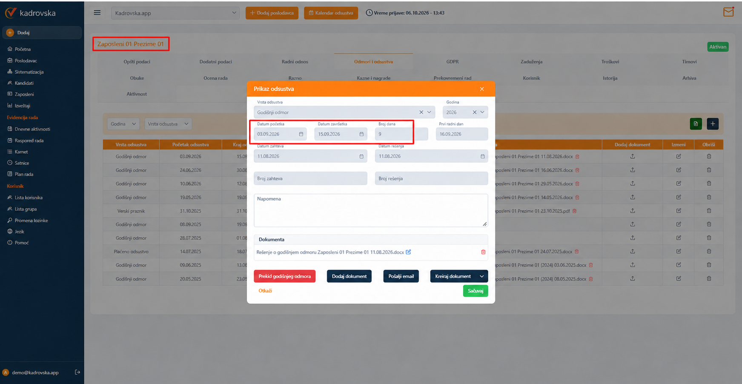Expand the Vrsta odsustva dropdown in dialog

tap(429, 112)
